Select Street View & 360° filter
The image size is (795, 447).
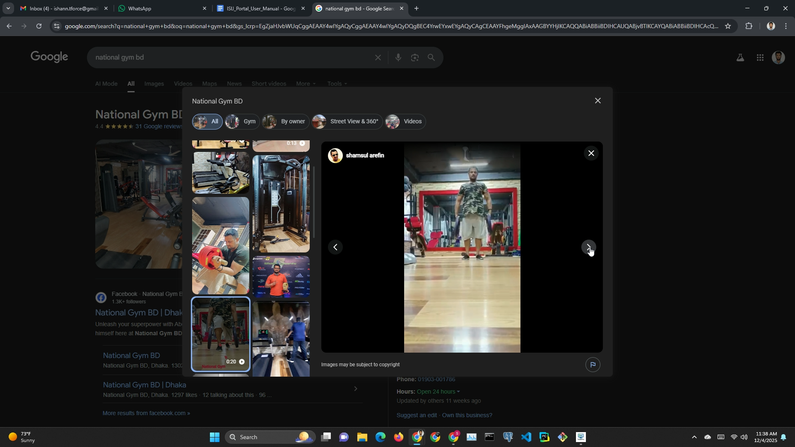click(347, 122)
